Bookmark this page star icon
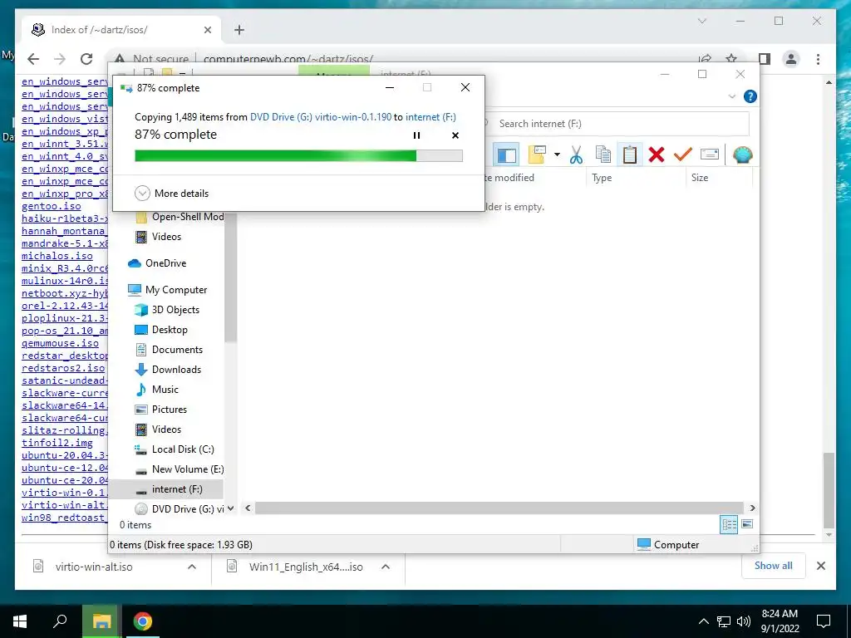The image size is (851, 638). [x=731, y=59]
